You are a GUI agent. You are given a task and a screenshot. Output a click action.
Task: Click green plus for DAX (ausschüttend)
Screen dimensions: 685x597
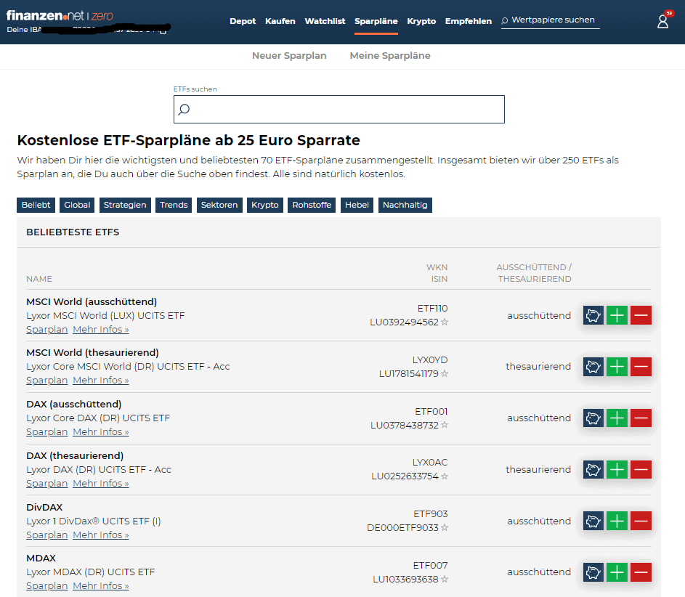[617, 418]
